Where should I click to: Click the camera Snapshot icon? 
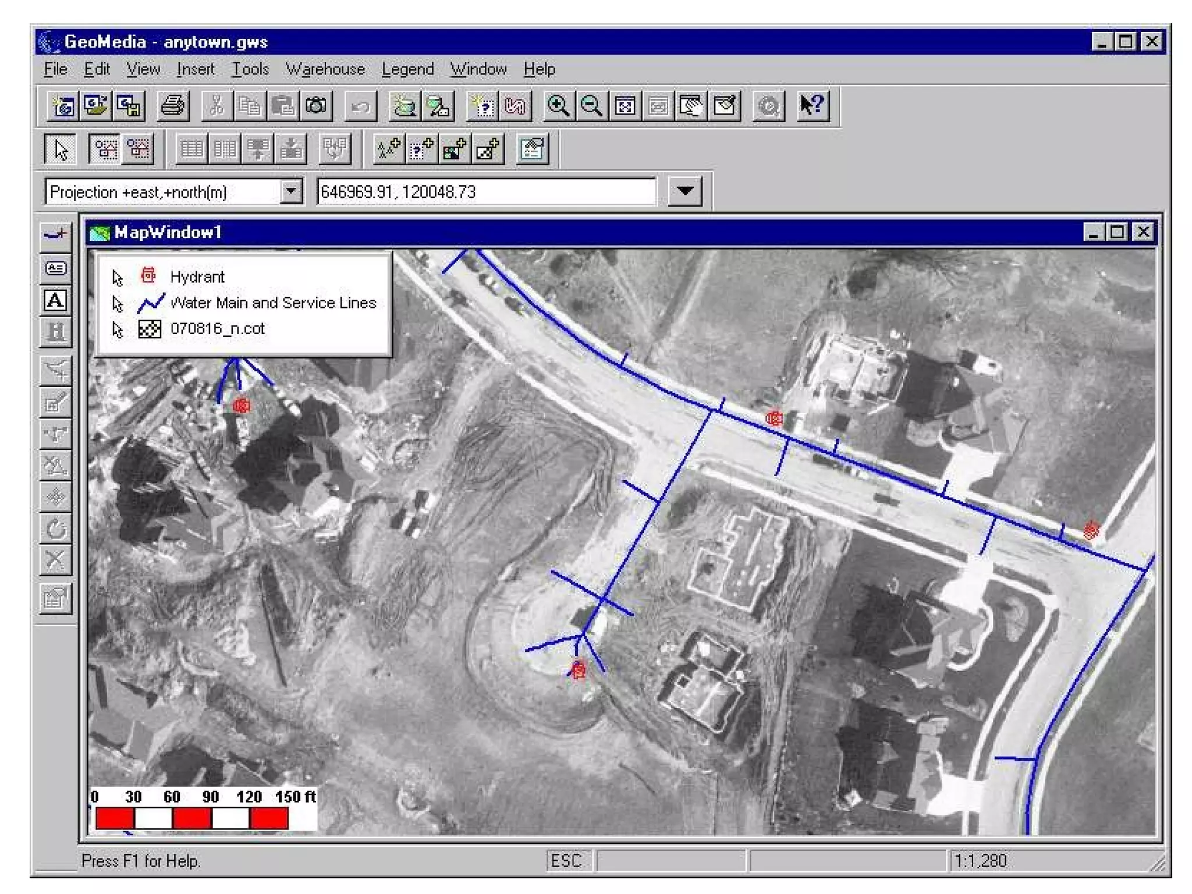tap(316, 107)
